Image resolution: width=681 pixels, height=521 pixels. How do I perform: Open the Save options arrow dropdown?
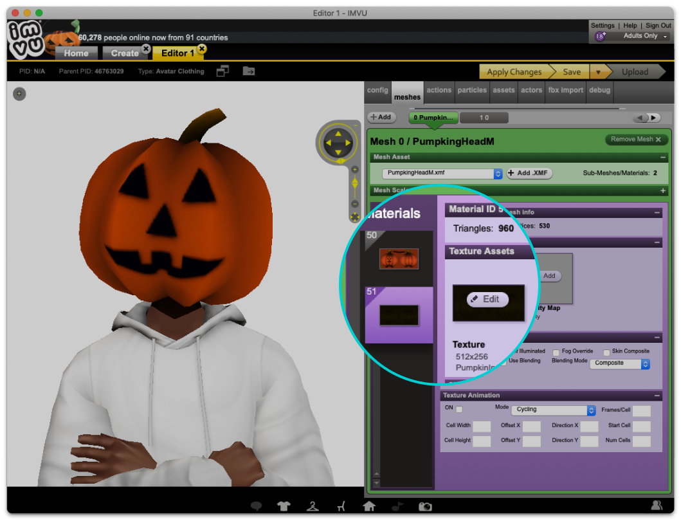click(598, 71)
